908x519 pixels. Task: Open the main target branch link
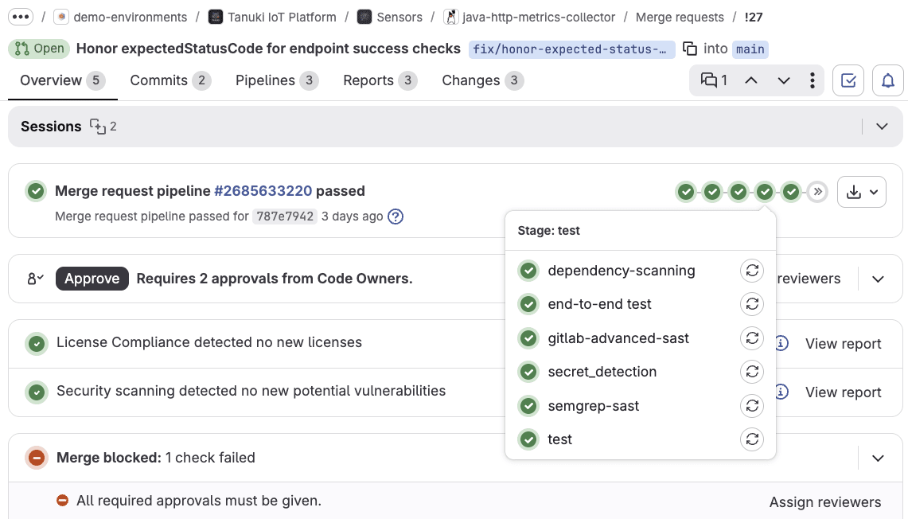pyautogui.click(x=750, y=49)
